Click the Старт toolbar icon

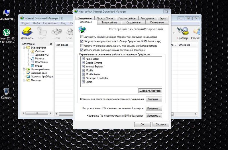[x=42, y=33]
